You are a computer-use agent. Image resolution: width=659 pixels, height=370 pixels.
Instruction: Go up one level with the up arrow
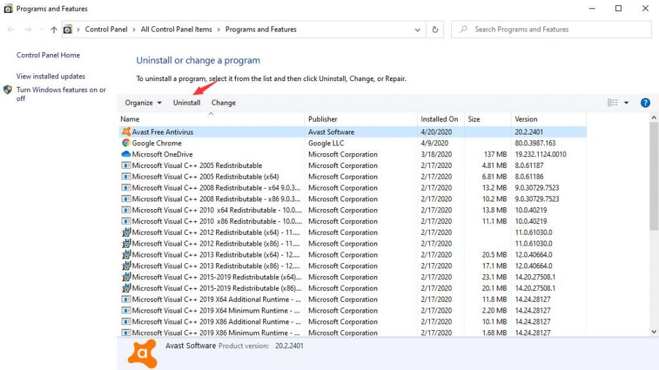[x=54, y=30]
